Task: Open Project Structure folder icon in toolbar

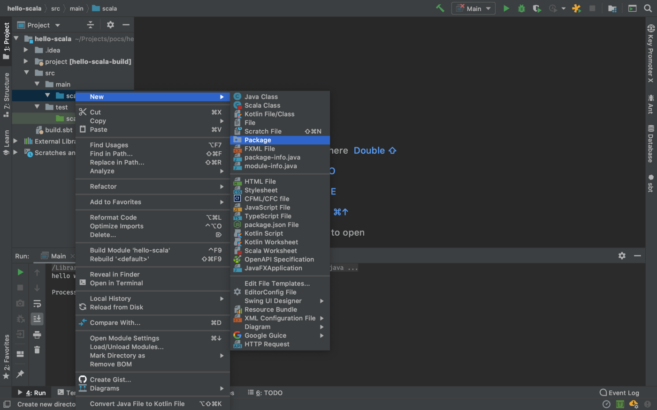Action: pos(612,8)
